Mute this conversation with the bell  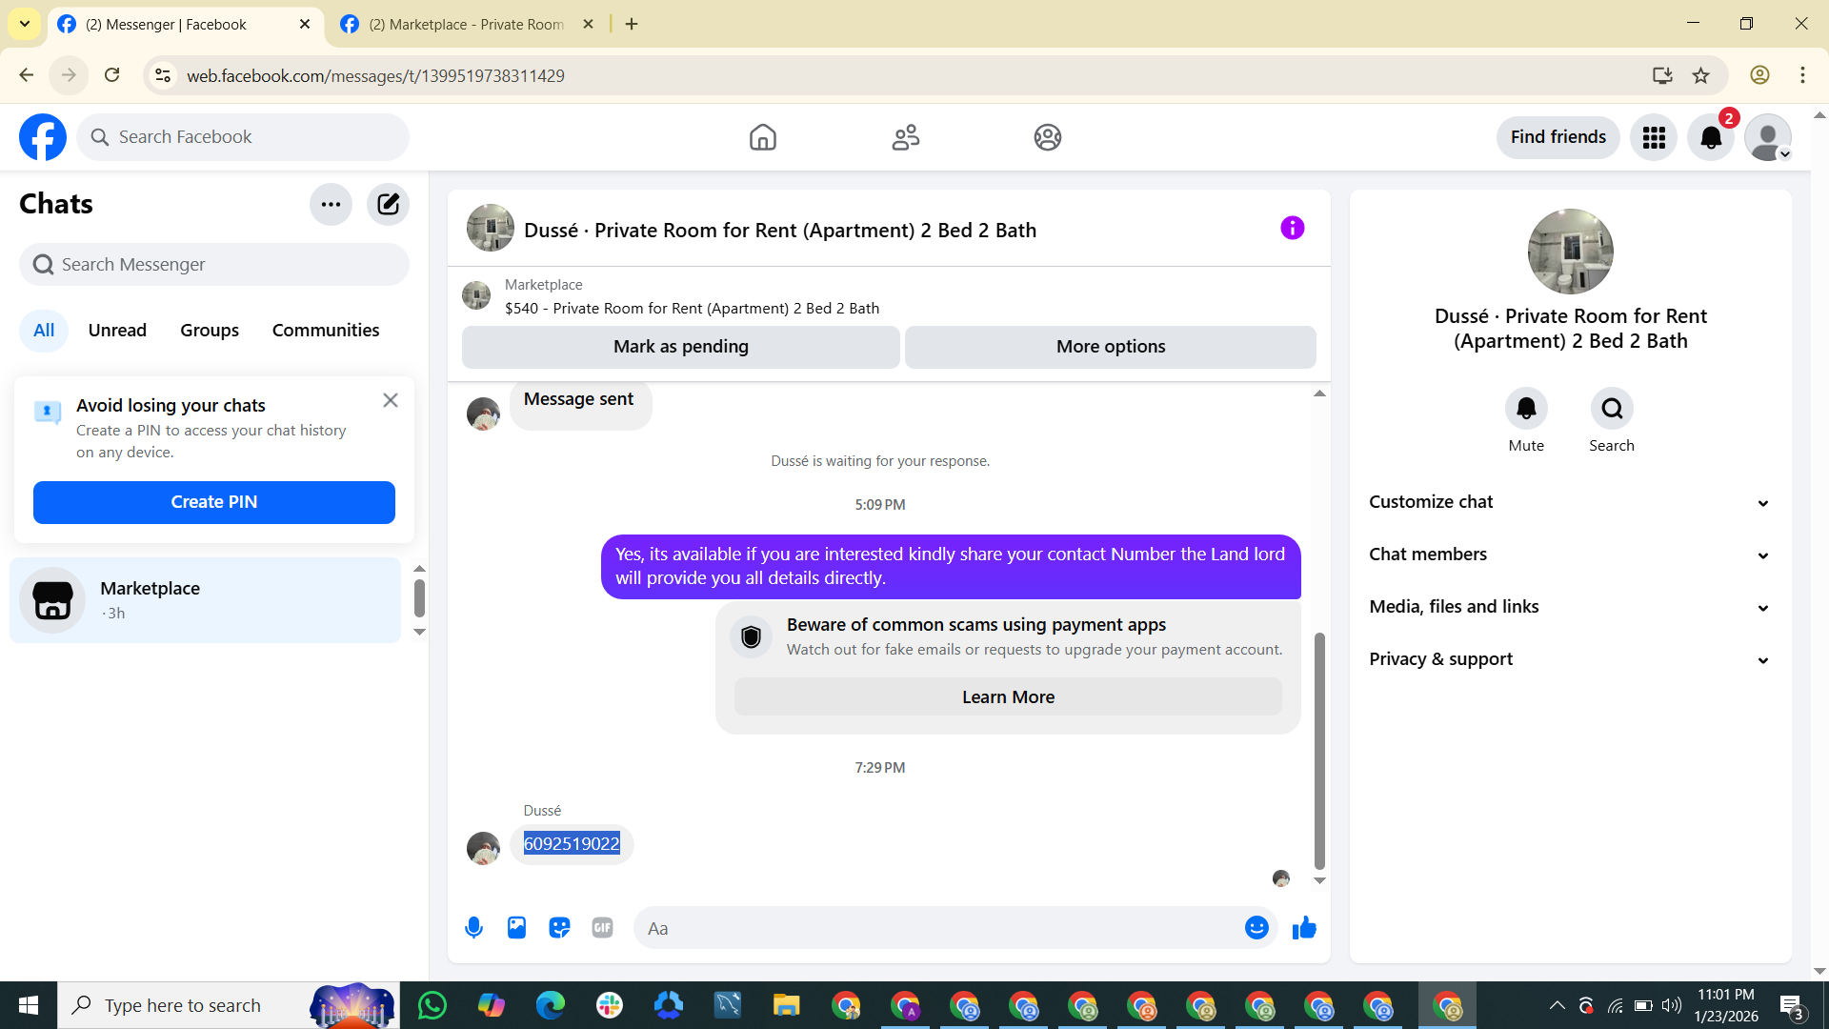coord(1526,409)
